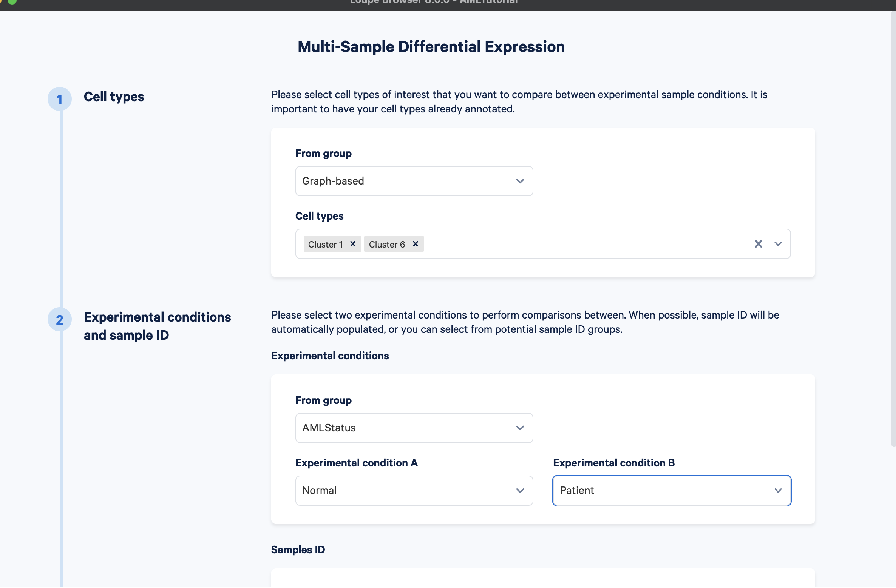Open the Graph-based group dropdown
896x588 pixels.
(414, 181)
